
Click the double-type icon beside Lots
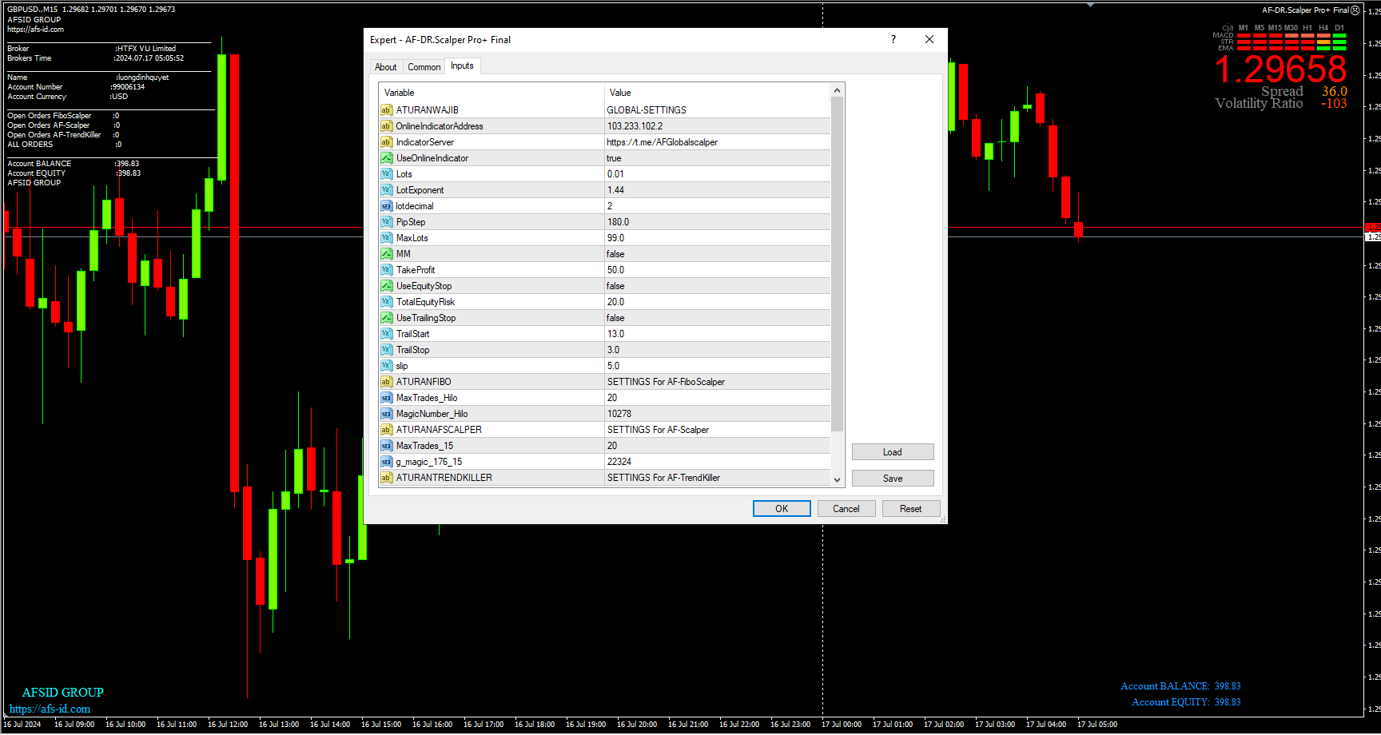(x=386, y=174)
